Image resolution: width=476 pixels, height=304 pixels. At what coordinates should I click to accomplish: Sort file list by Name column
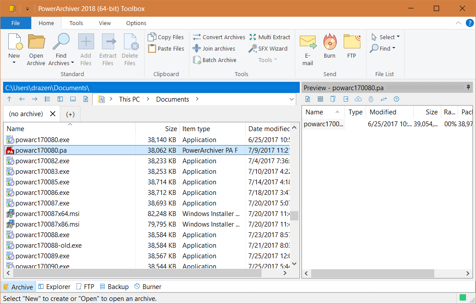(69, 128)
